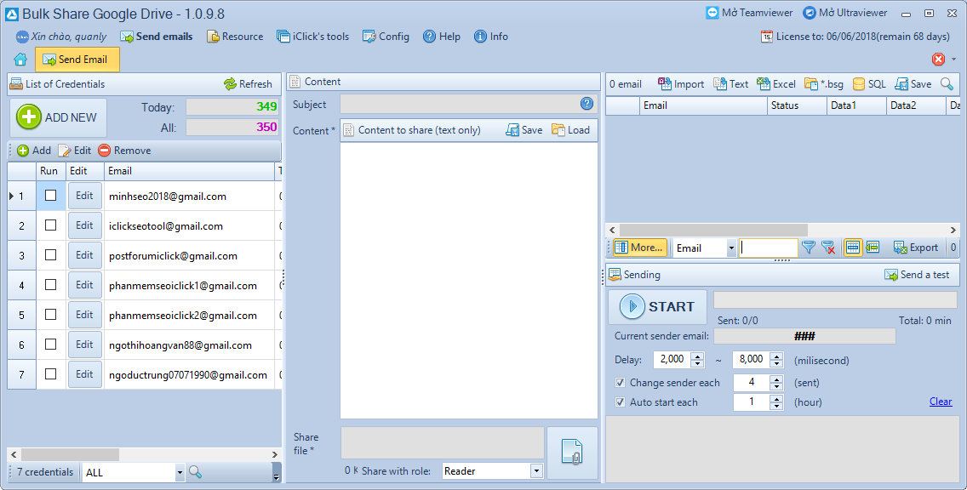The image size is (967, 490).
Task: Check Run box for phanmemseoiclick1@gmail.com
Action: 50,285
